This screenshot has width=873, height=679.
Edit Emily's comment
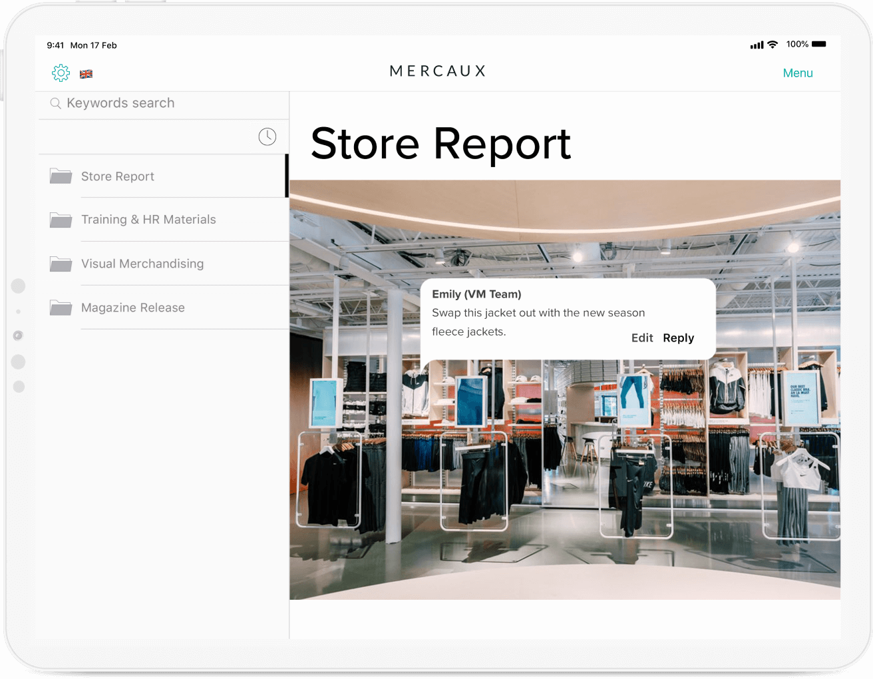click(641, 338)
